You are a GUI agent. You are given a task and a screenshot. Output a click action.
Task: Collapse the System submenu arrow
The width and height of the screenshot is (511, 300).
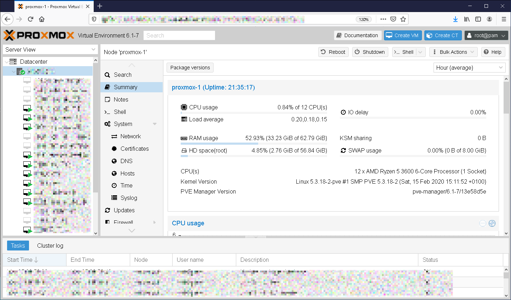click(155, 124)
